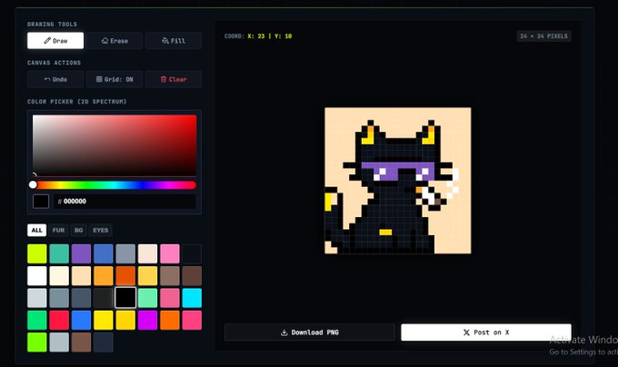
Task: Adjust the rainbow hue slider
Action: pos(115,185)
